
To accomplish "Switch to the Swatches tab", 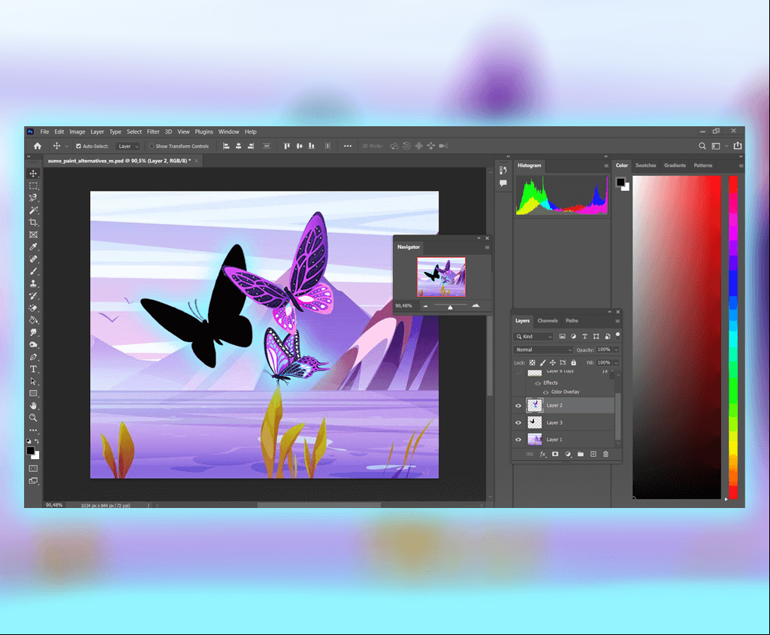I will coord(646,165).
